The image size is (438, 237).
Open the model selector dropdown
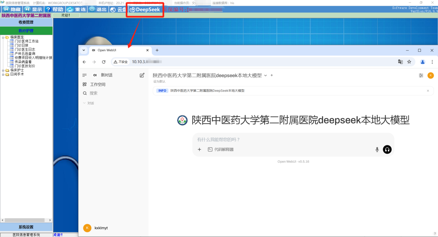point(210,75)
